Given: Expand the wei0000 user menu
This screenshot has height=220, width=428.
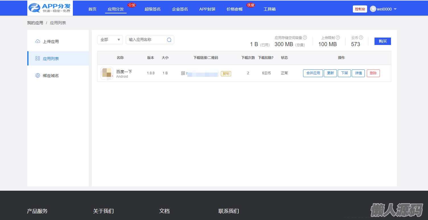Looking at the screenshot, I should point(384,9).
